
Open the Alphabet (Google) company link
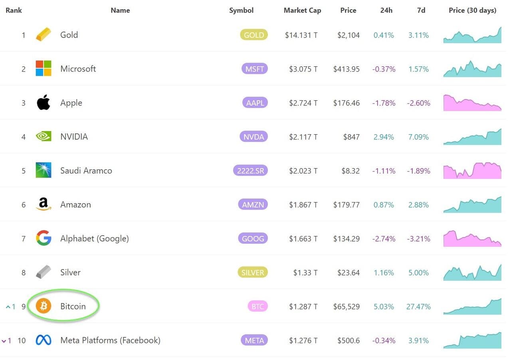point(95,238)
